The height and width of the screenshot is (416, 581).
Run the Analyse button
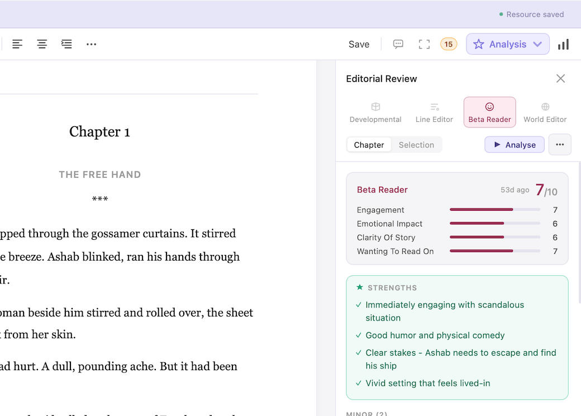click(515, 145)
